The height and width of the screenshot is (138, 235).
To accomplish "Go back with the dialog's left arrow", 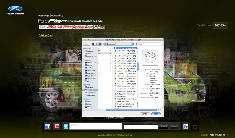I will pos(85,44).
